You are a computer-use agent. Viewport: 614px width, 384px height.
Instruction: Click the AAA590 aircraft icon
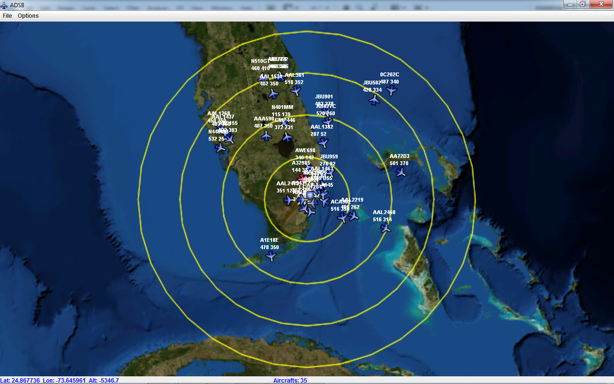[266, 136]
